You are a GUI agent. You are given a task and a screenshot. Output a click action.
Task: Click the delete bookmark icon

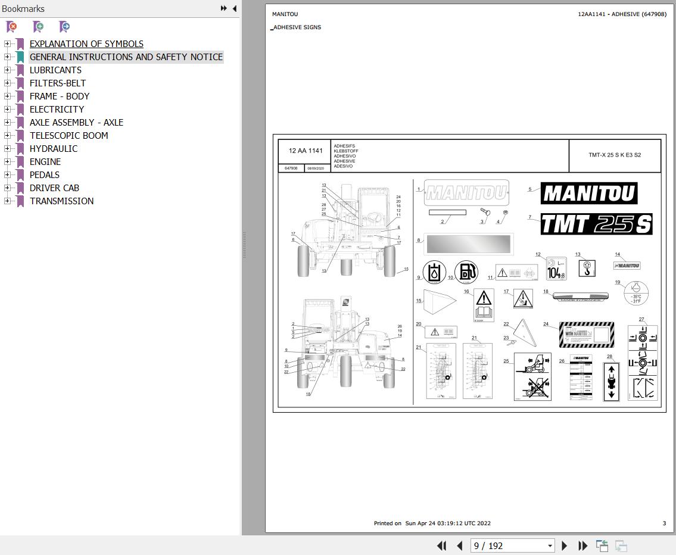12,27
